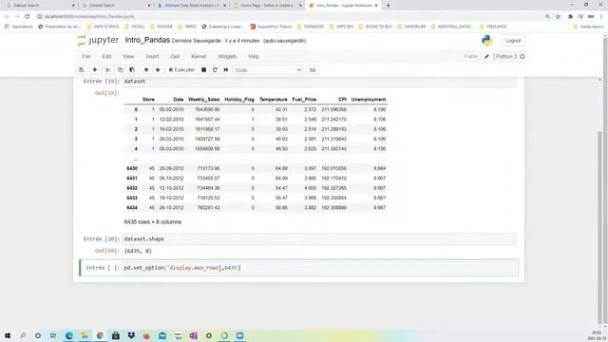Move selected cell down with arrow icon
Viewport: 608px width, 342px height.
(x=158, y=69)
